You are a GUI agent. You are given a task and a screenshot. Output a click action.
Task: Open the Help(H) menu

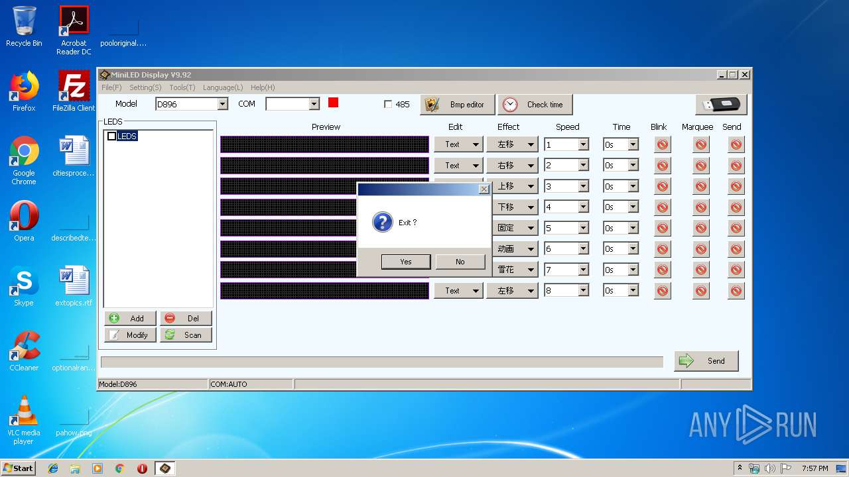263,87
